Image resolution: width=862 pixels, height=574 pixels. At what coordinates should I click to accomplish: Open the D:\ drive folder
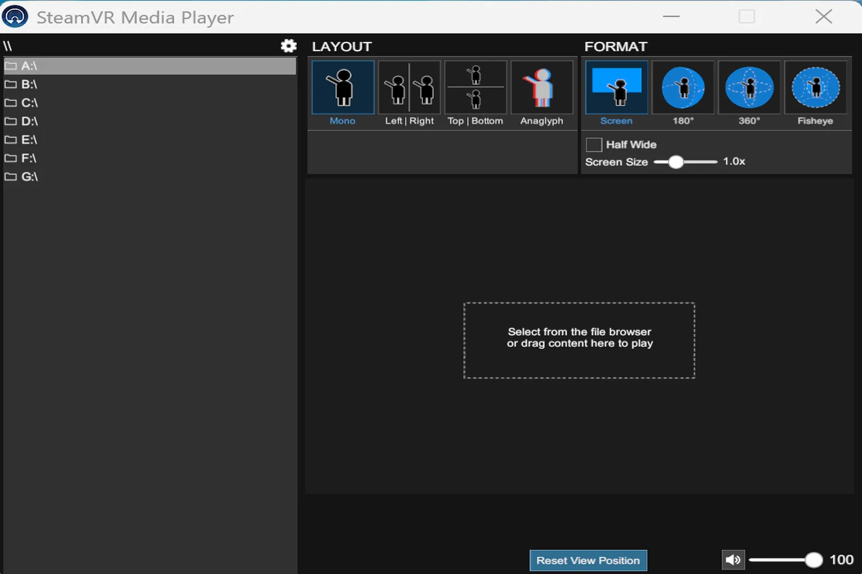[x=149, y=122]
